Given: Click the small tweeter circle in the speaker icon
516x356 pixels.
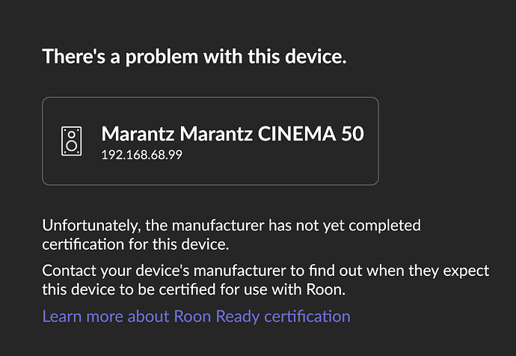Looking at the screenshot, I should tap(71, 134).
